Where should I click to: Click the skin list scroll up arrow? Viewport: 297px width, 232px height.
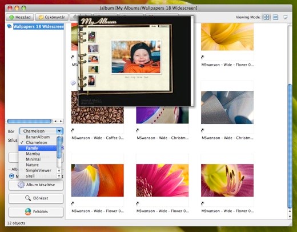point(59,170)
